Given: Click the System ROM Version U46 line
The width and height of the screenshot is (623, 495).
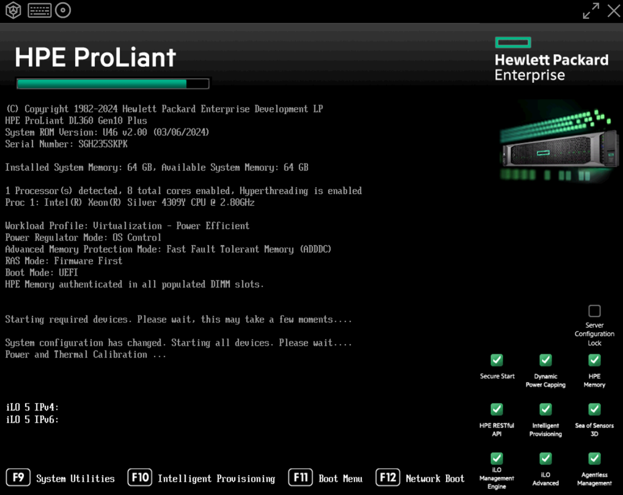Looking at the screenshot, I should 107,132.
